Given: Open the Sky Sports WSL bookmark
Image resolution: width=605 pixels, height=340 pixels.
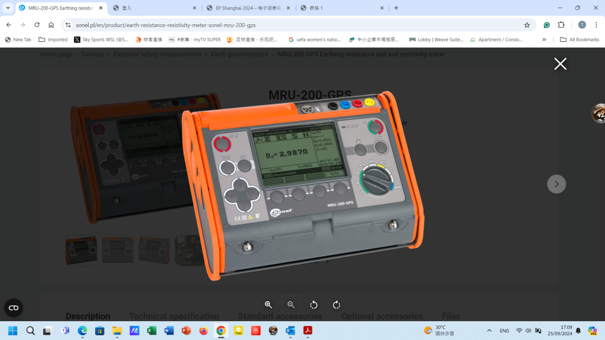Looking at the screenshot, I should point(101,40).
